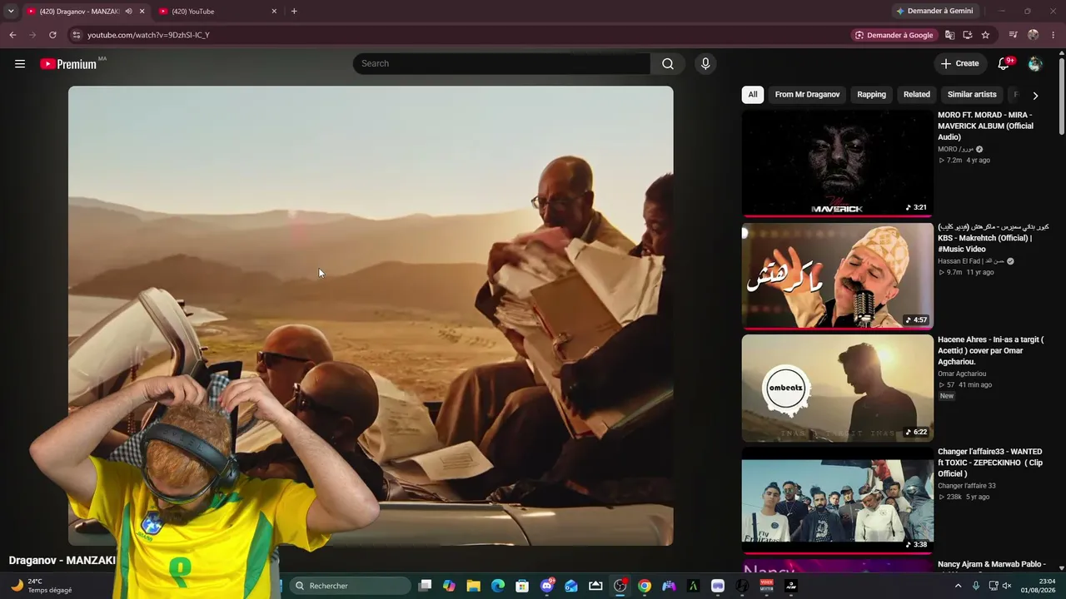The height and width of the screenshot is (599, 1066).
Task: Open Copilot from the taskbar
Action: (x=449, y=586)
